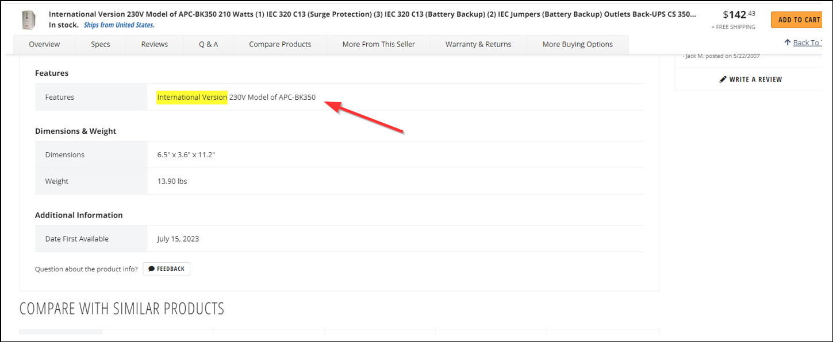Click the up arrow next to Back To Top
Viewport: 833px width, 342px height.
(787, 41)
